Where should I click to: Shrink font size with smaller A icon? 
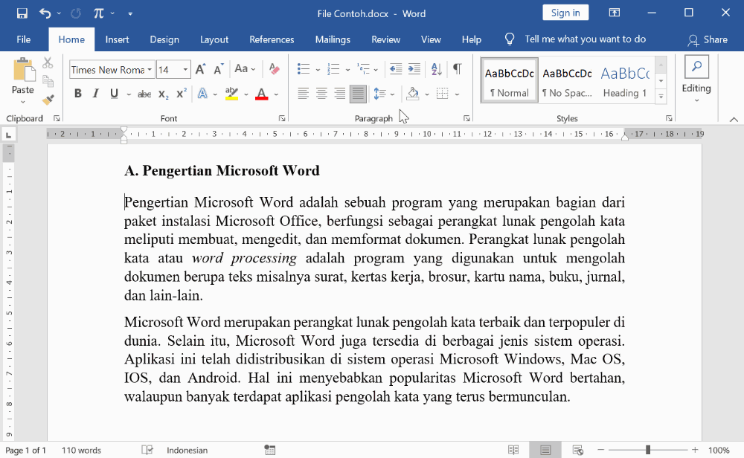pyautogui.click(x=218, y=70)
